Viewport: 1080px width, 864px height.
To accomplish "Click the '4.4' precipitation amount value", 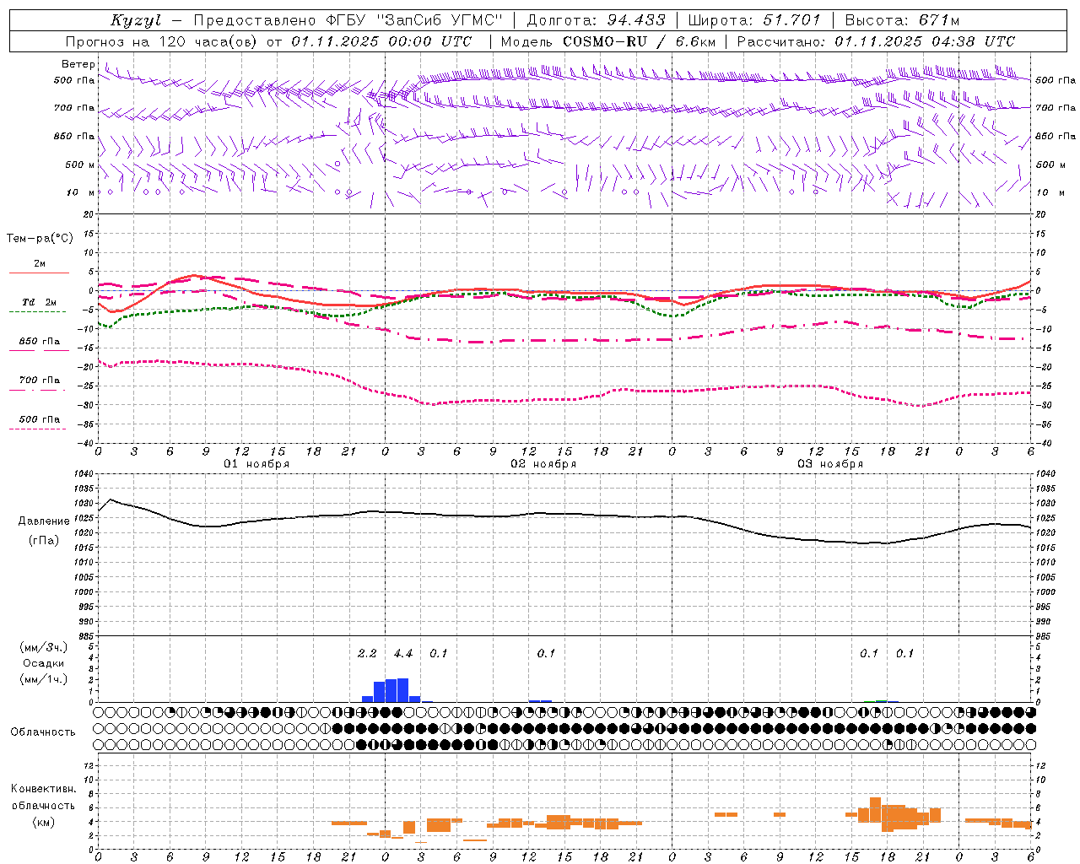I will pos(403,654).
